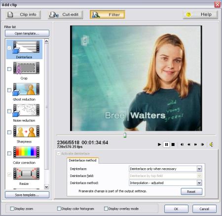This screenshot has width=222, height=216.
Task: Check Display overlay mode option
Action: 106,209
